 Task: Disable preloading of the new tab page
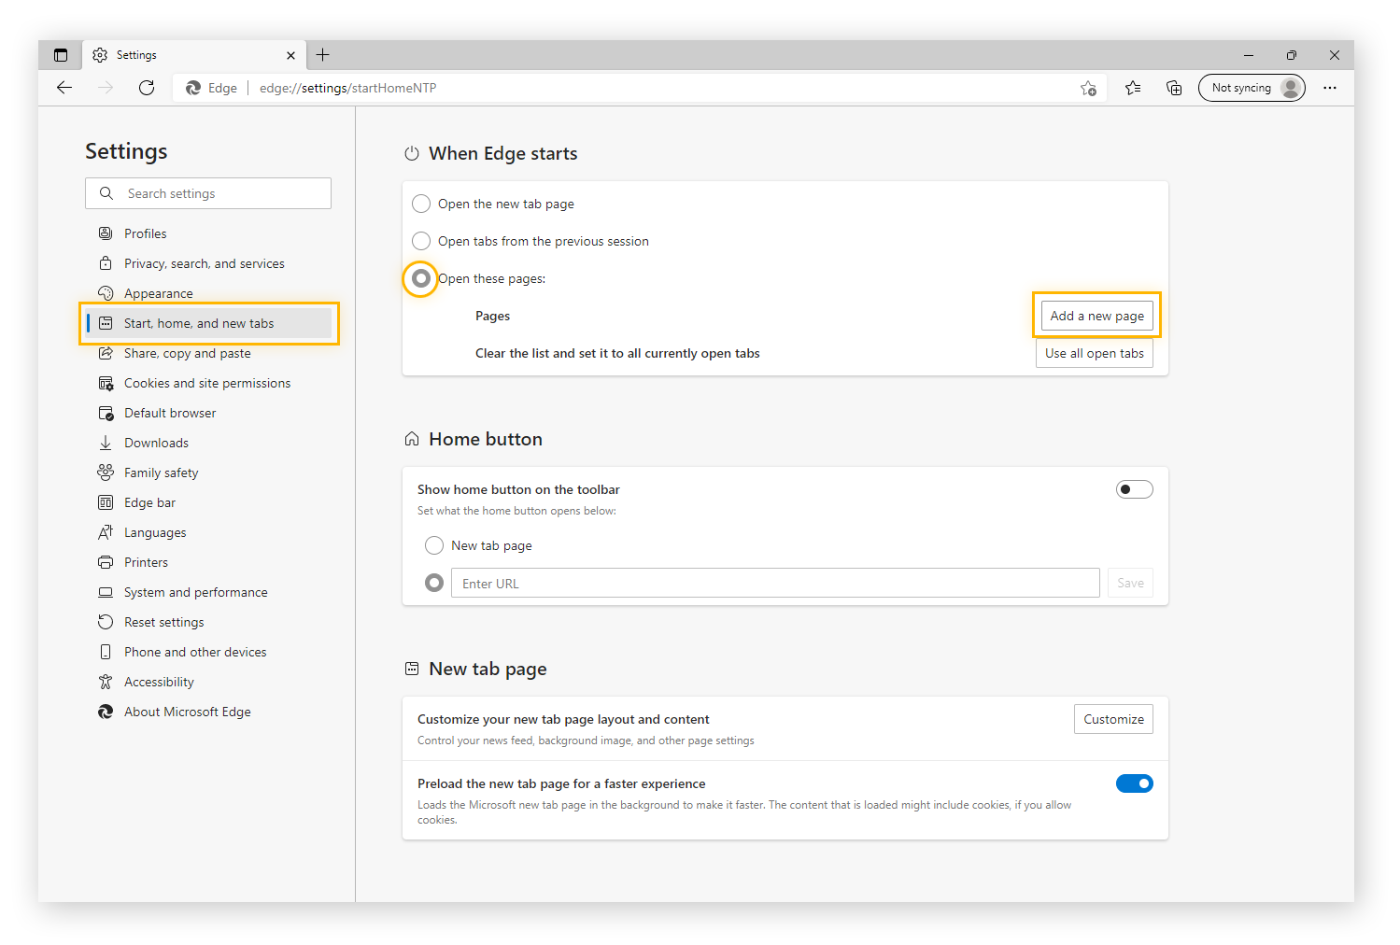click(1134, 783)
